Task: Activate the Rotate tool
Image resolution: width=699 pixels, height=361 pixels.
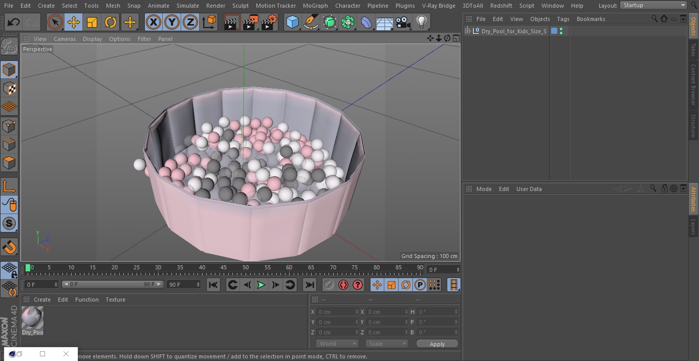Action: (x=111, y=23)
